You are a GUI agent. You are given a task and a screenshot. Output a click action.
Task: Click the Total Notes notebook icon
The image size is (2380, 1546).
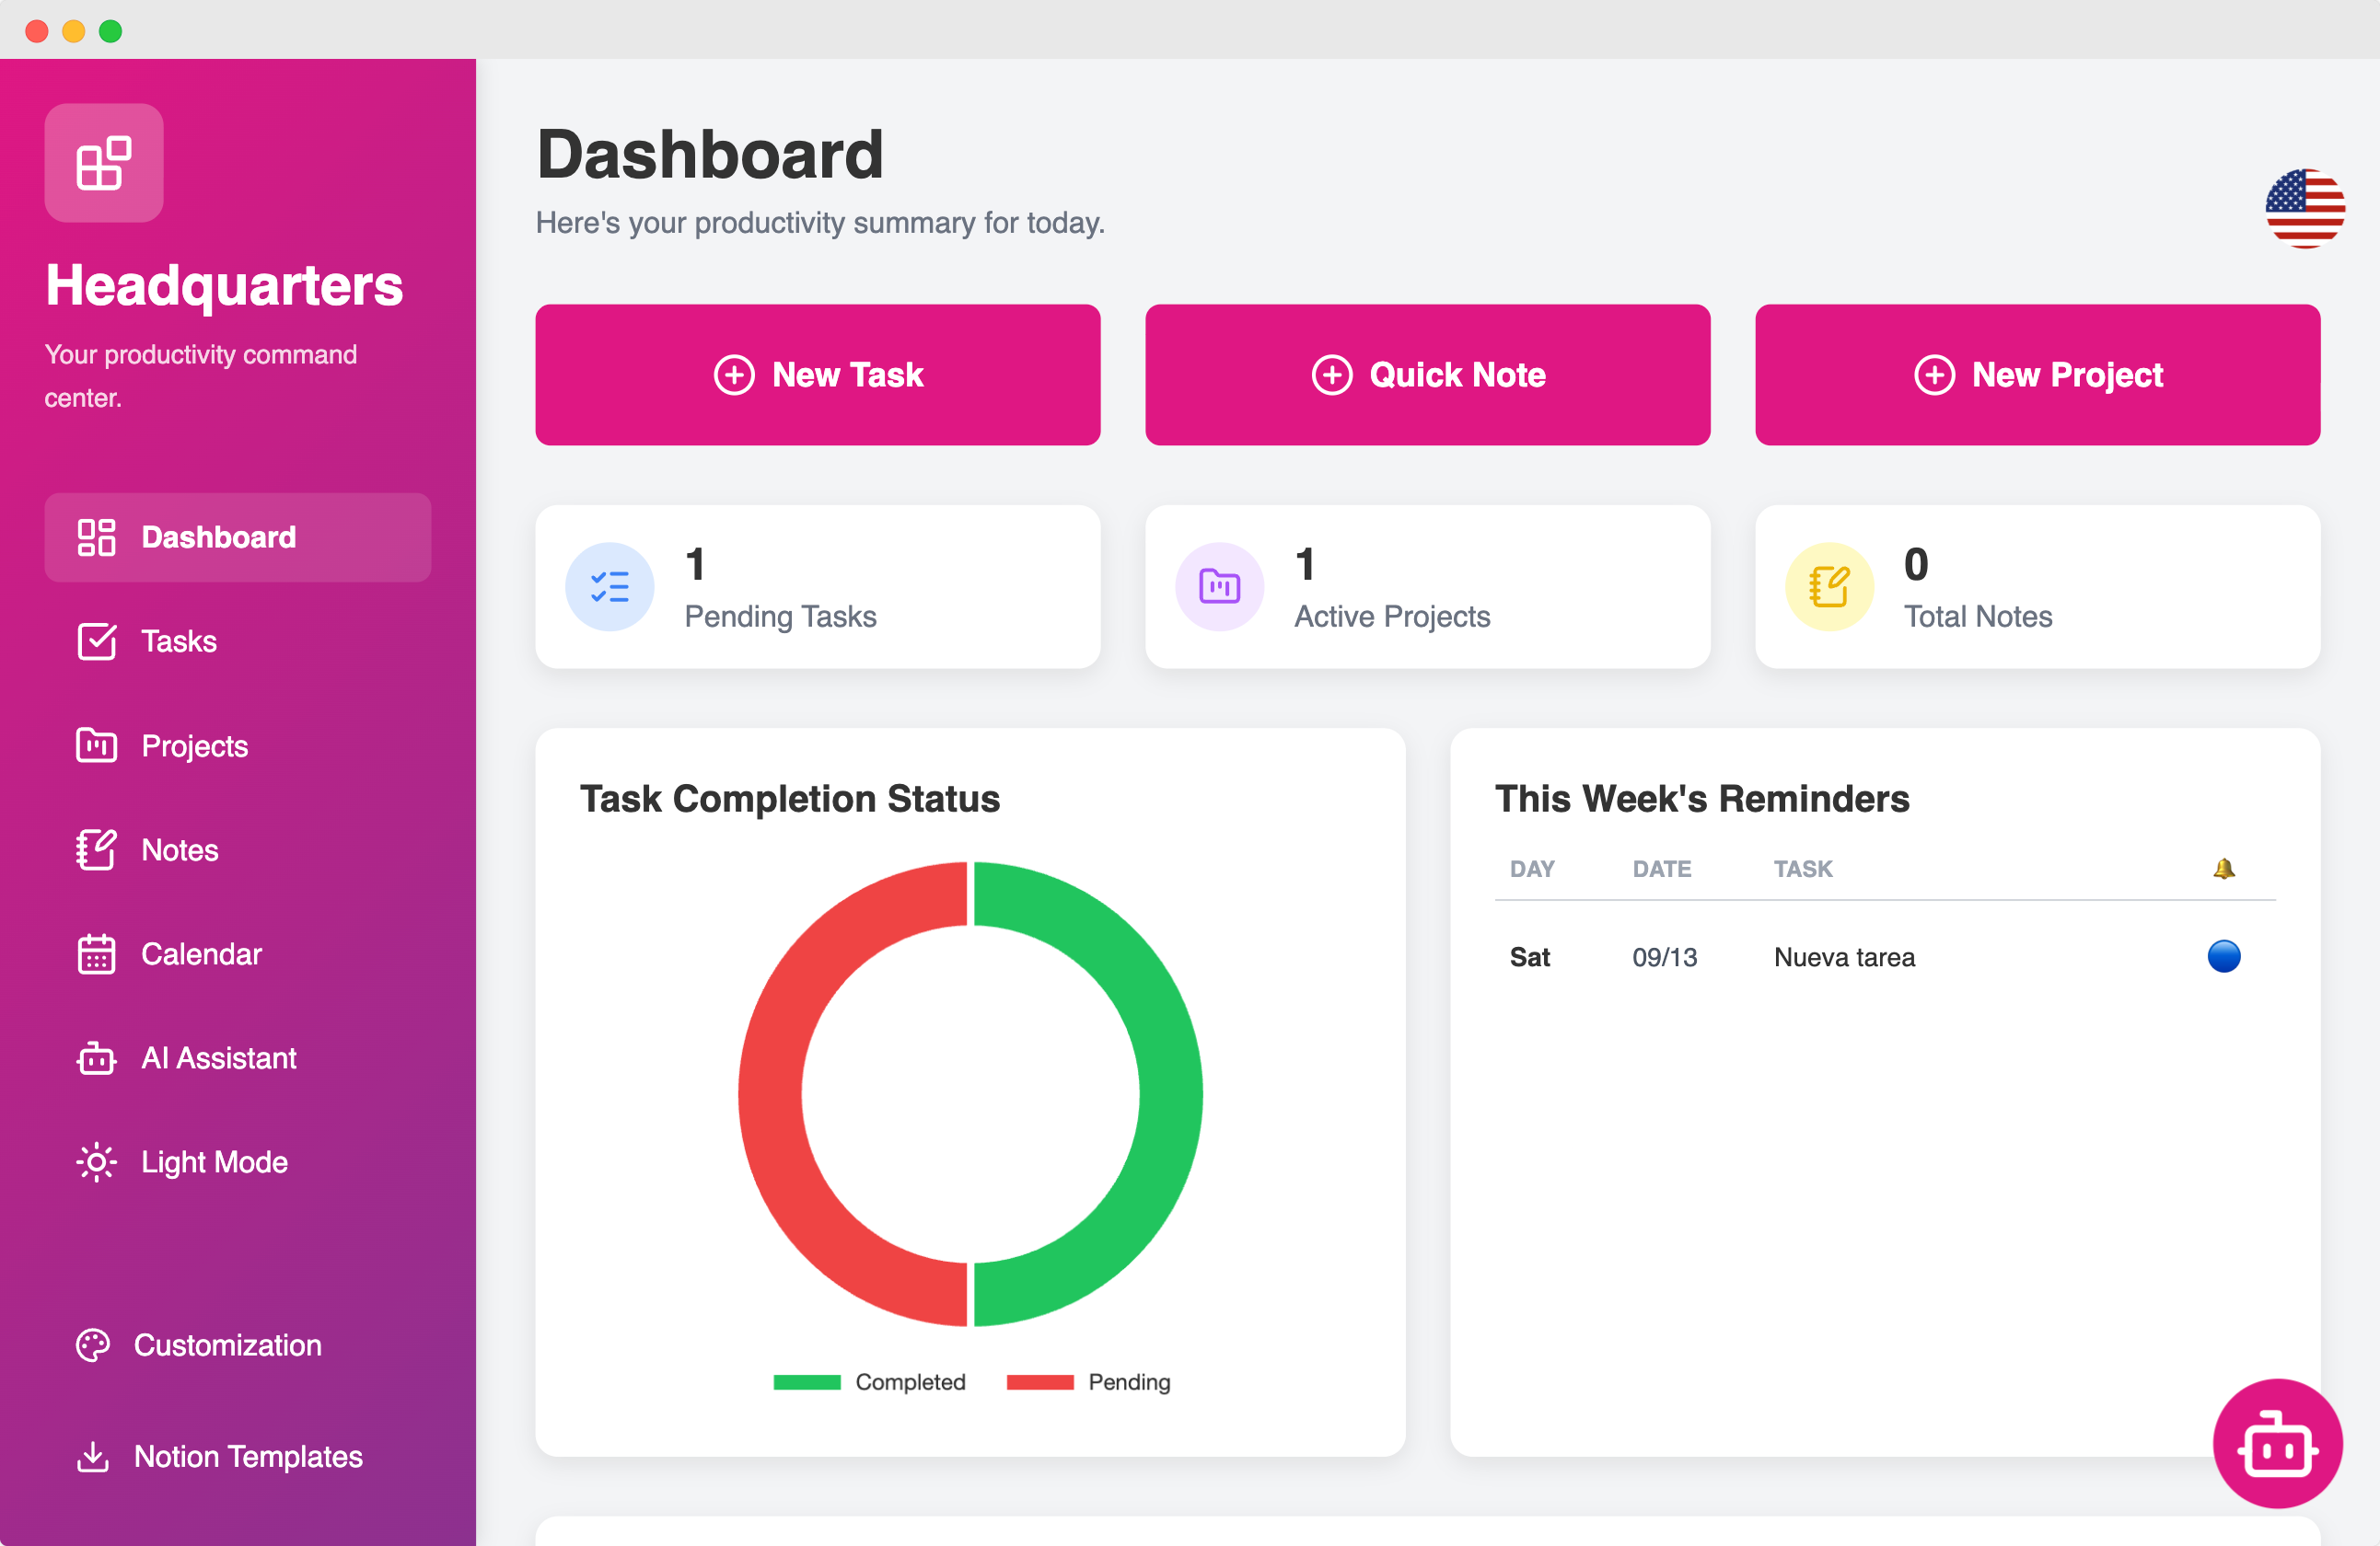click(1828, 586)
